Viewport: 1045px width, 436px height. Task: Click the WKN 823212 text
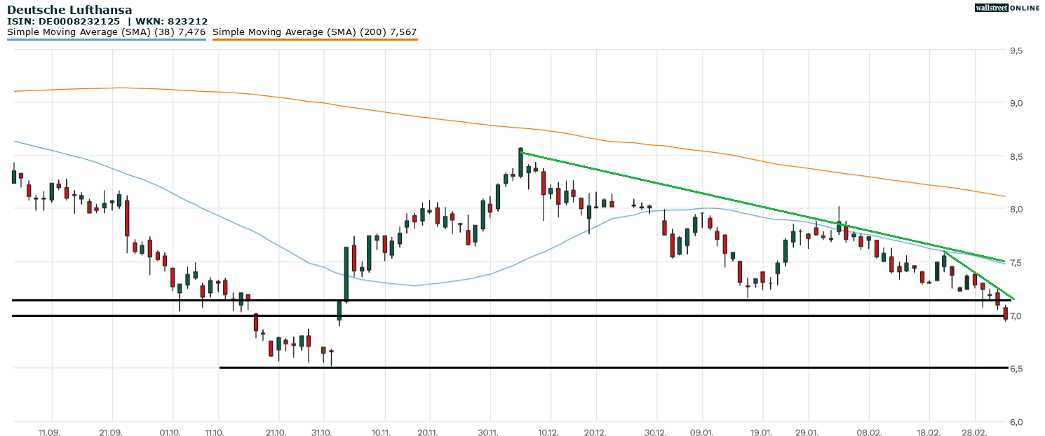(173, 22)
